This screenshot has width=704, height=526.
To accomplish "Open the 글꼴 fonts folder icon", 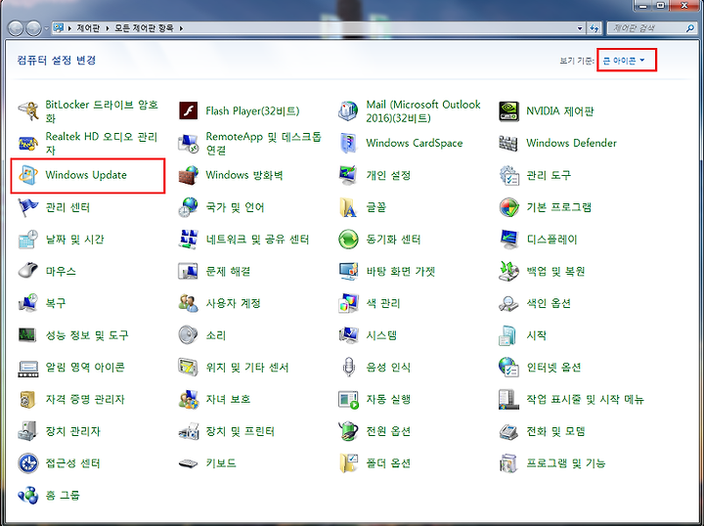I will pyautogui.click(x=348, y=207).
